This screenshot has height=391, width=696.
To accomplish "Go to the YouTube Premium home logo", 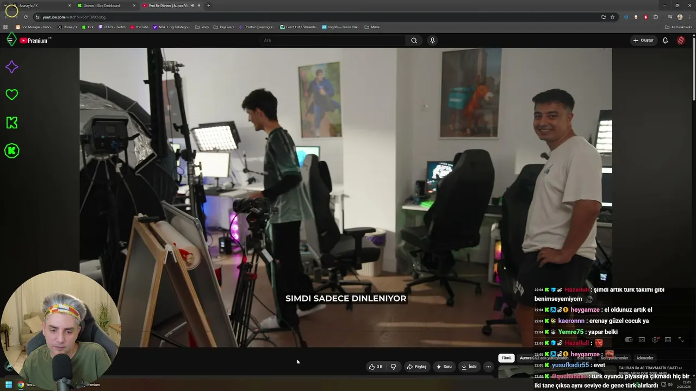I will pyautogui.click(x=35, y=40).
